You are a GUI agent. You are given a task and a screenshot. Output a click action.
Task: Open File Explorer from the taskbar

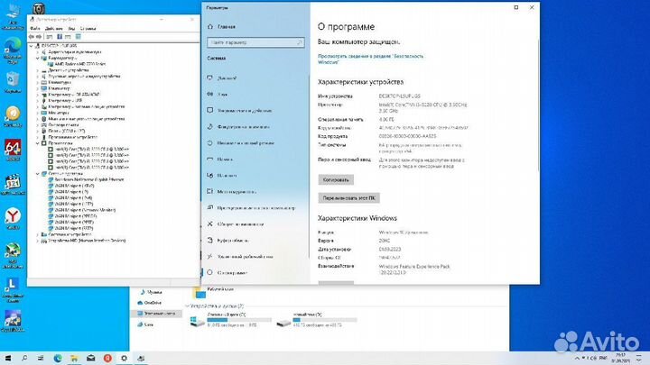[x=74, y=358]
